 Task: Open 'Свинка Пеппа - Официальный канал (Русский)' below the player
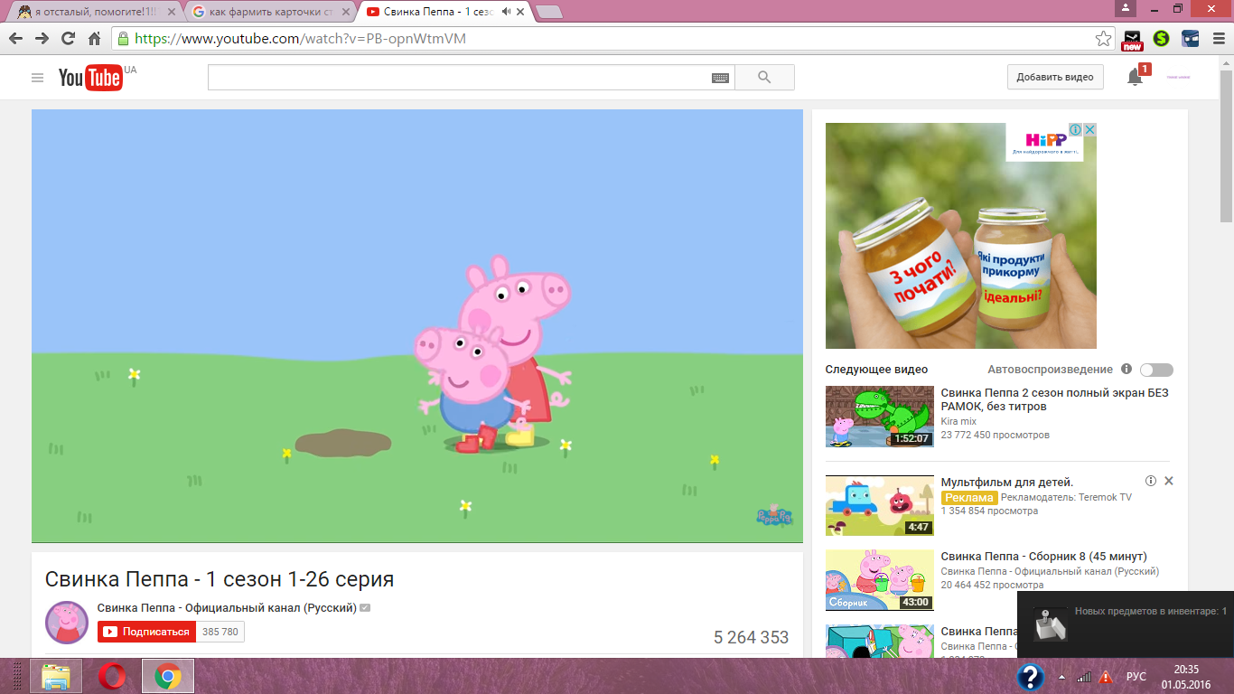(x=227, y=608)
